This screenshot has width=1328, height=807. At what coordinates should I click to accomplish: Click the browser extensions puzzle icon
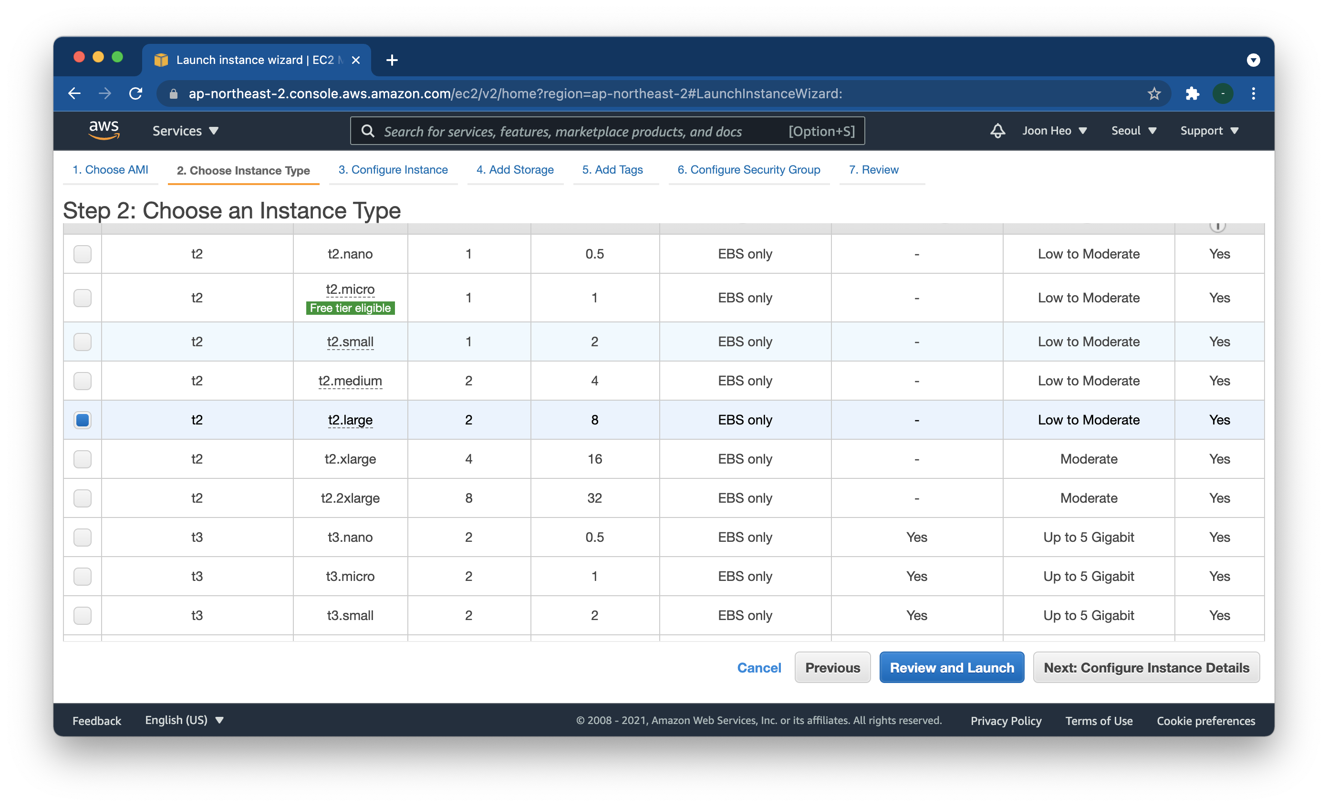[1192, 94]
